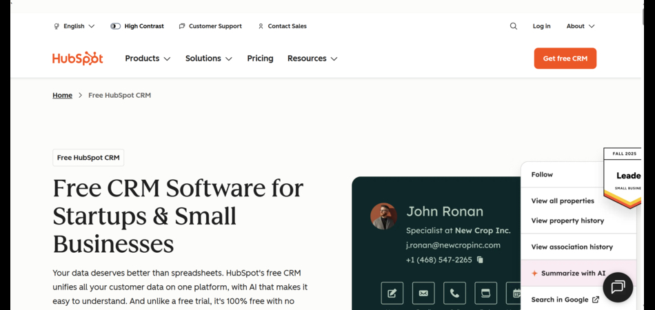Expand the Products menu
Viewport: 655px width, 310px height.
pos(148,59)
